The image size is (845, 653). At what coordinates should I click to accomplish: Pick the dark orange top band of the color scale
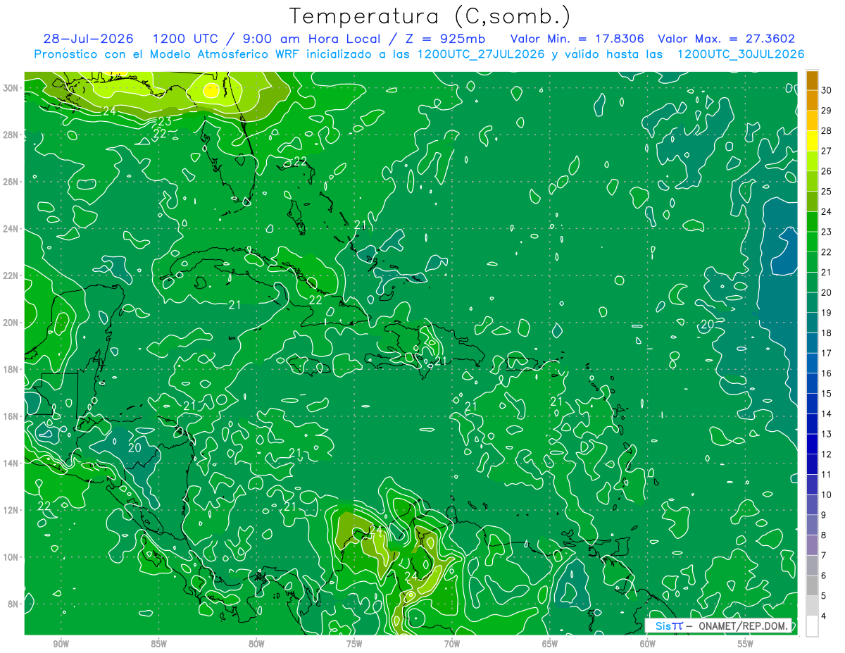(812, 80)
